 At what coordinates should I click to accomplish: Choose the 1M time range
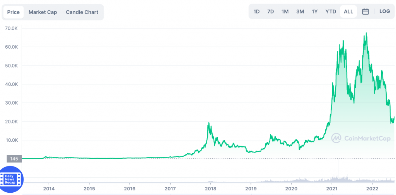coord(285,12)
